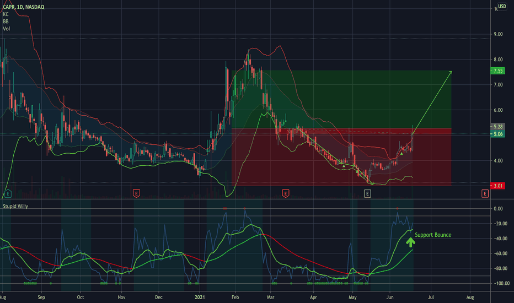Select the BB indicator label
This screenshot has width=514, height=303.
point(6,21)
